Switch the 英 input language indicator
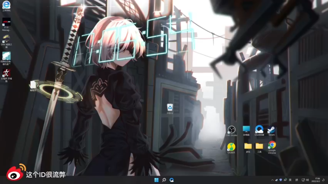 click(x=290, y=180)
